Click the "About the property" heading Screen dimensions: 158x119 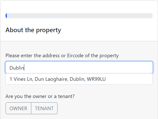[x=33, y=30]
